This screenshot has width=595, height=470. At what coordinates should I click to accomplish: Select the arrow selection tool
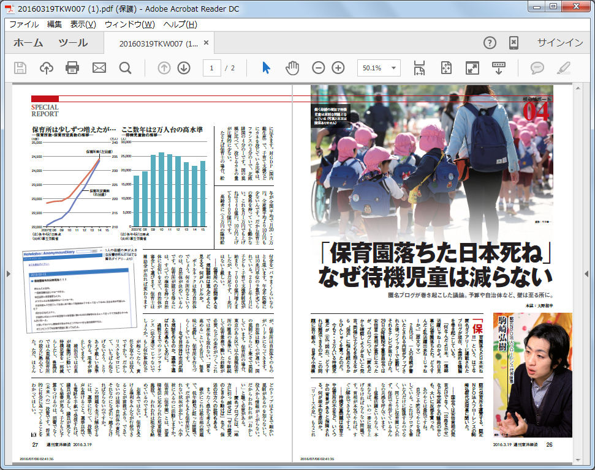266,68
